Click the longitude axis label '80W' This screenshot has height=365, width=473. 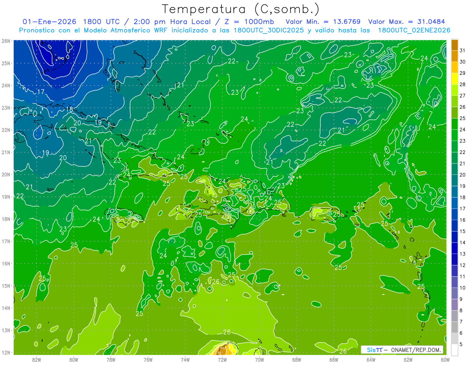coord(74,359)
